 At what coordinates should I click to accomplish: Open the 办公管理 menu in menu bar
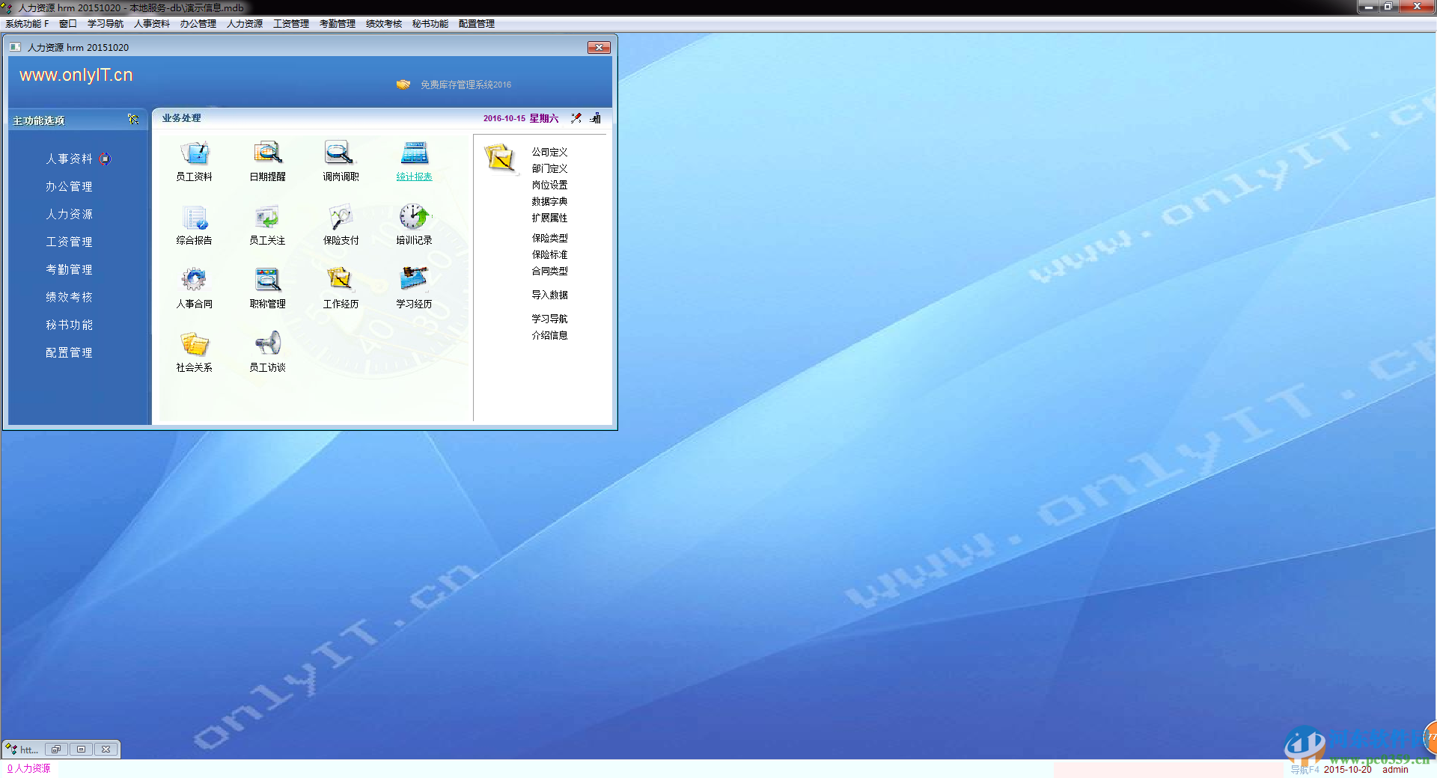point(198,24)
